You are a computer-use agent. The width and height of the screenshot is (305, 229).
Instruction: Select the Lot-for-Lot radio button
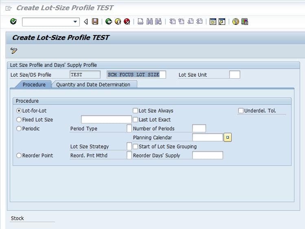(19, 111)
